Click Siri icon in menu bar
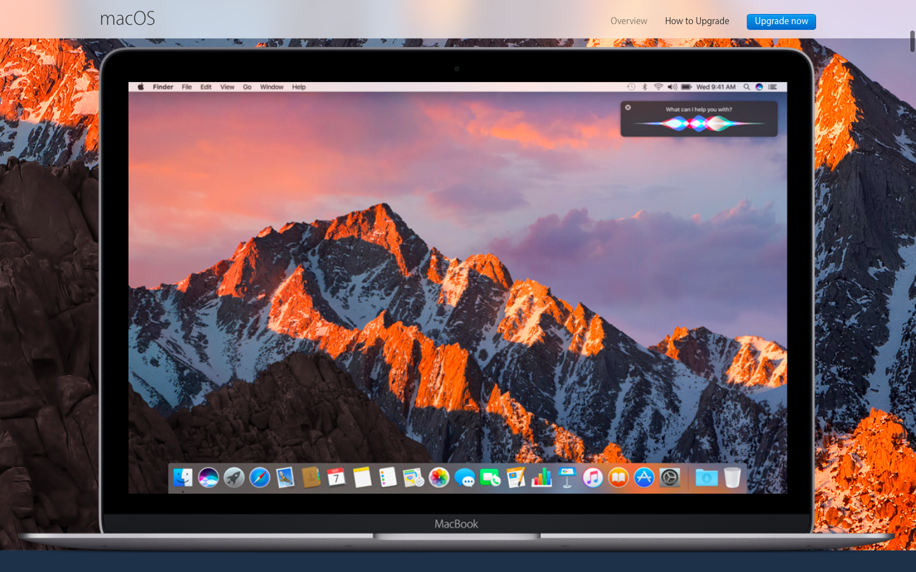The width and height of the screenshot is (916, 572). (759, 87)
